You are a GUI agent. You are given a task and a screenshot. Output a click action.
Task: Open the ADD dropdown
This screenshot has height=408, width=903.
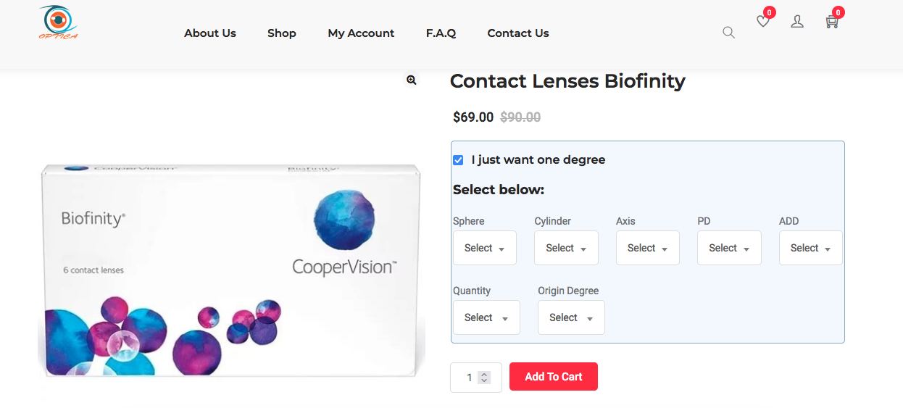[x=810, y=248]
